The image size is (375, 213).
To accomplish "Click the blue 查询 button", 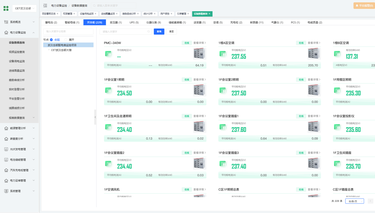I will pyautogui.click(x=159, y=31).
